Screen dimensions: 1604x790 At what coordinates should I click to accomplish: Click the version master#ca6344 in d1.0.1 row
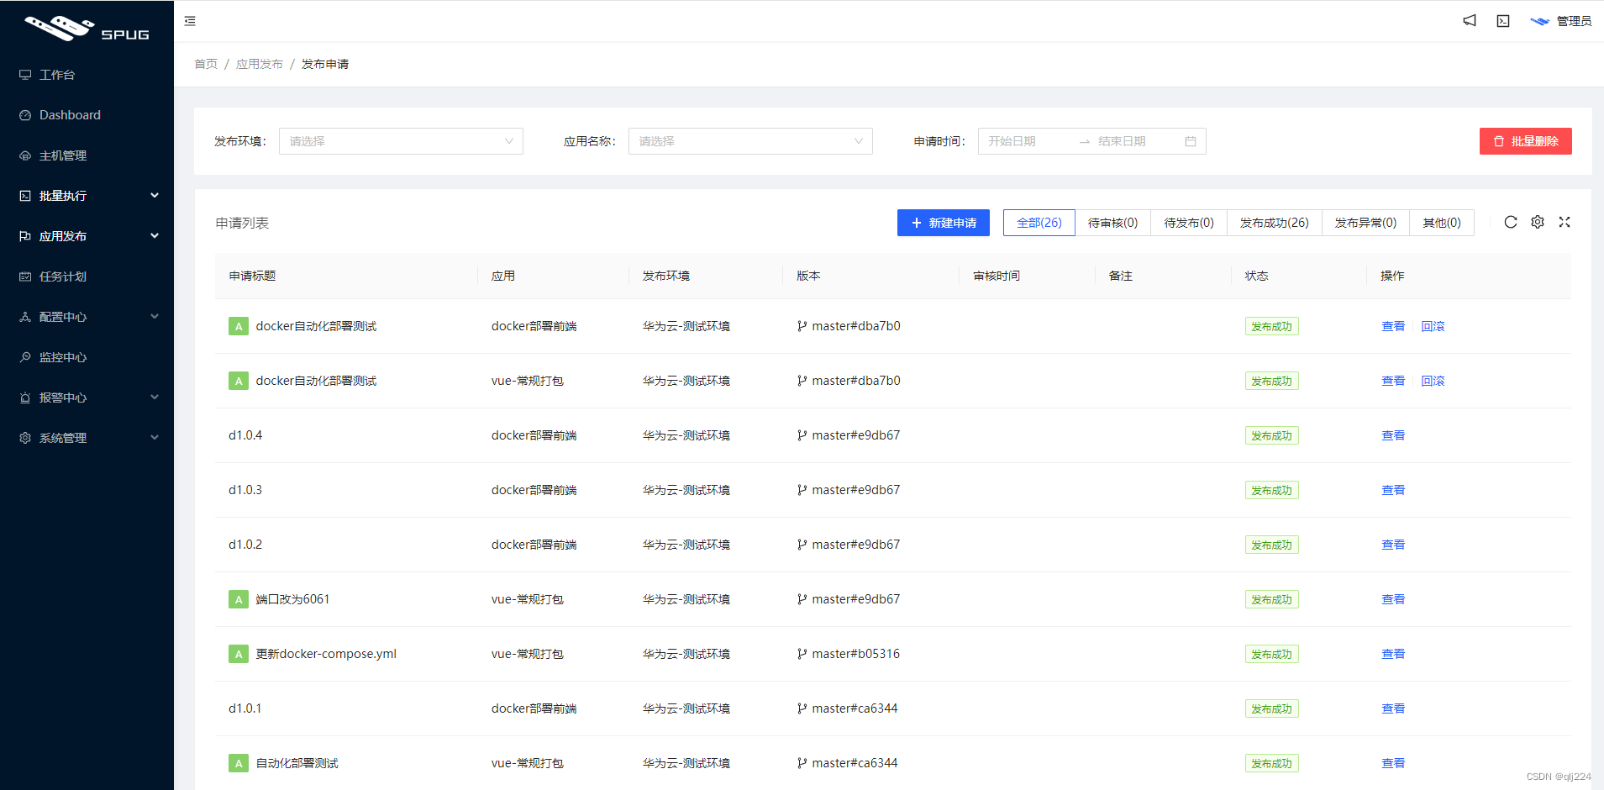(855, 708)
